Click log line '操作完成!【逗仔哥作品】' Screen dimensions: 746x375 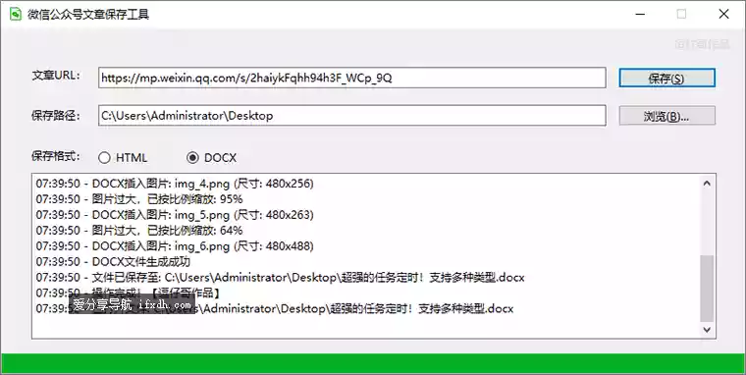[x=128, y=293]
